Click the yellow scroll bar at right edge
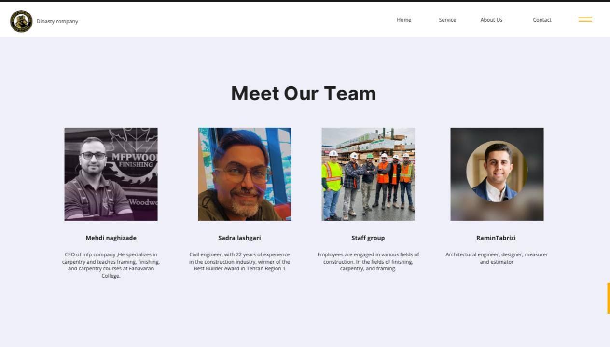 608,298
